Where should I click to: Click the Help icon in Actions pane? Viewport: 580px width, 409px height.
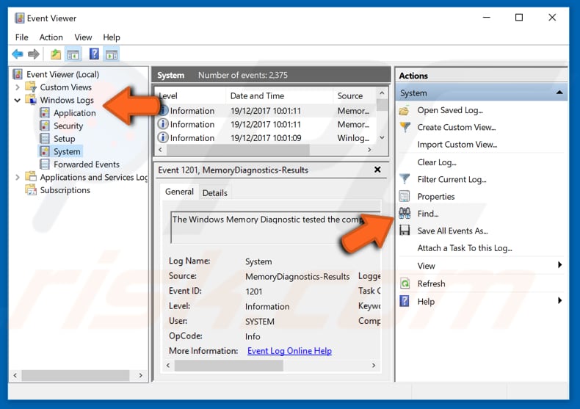tap(405, 301)
